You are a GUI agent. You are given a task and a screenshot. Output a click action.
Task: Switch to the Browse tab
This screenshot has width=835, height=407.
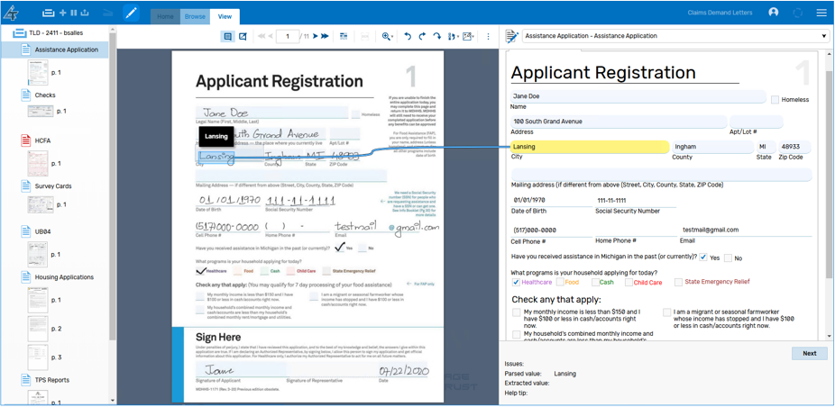(195, 16)
